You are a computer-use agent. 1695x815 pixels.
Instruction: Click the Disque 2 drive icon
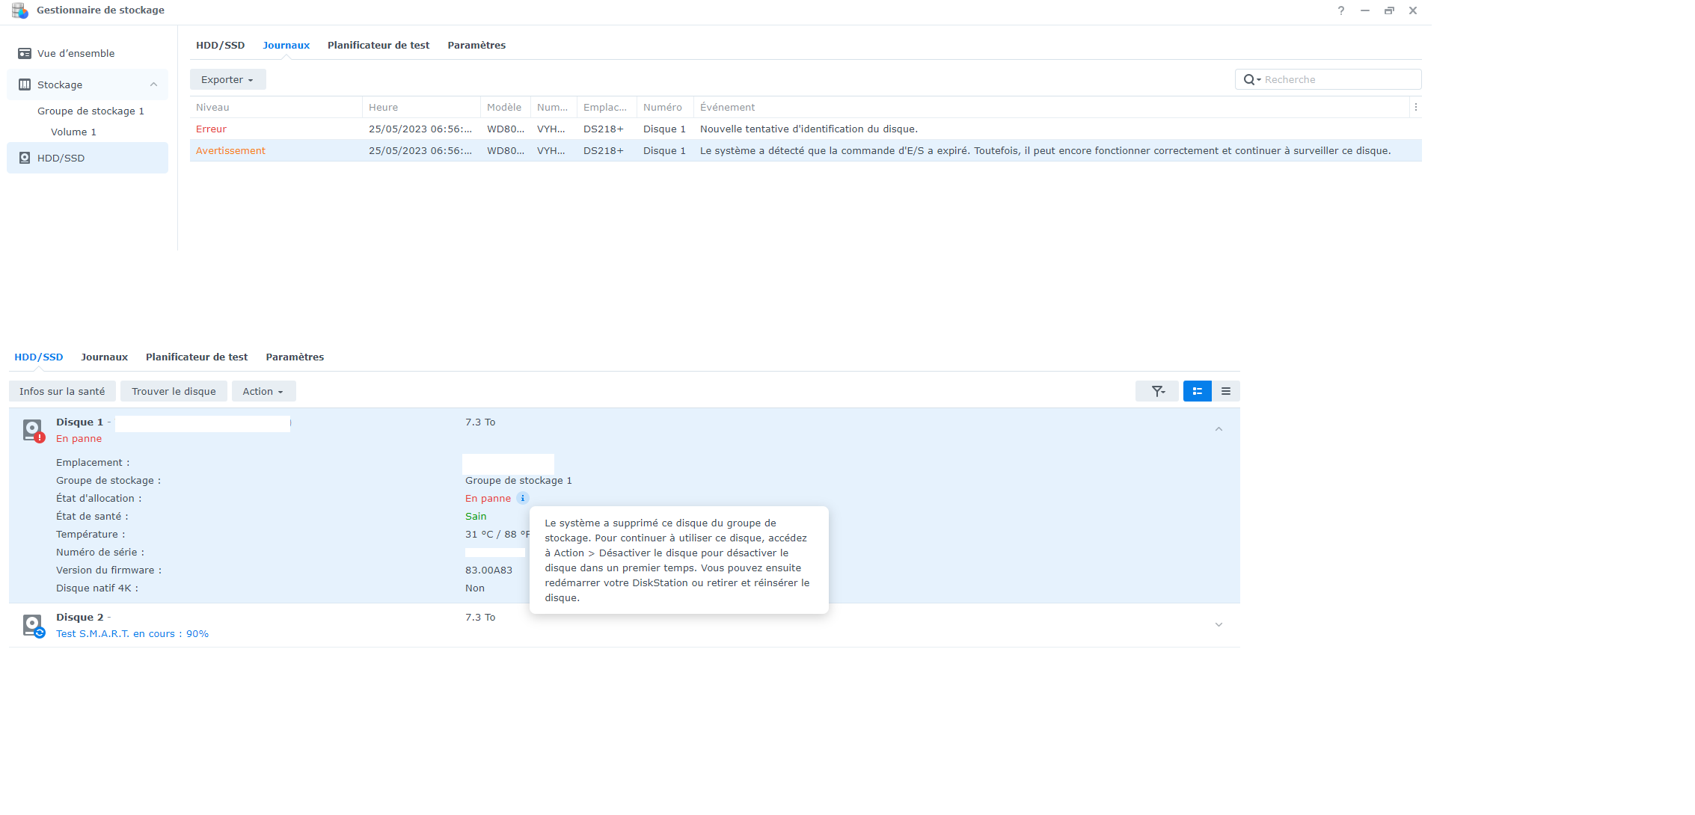coord(32,625)
